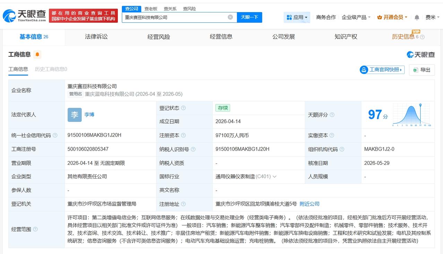The image size is (443, 254).
Task: Expand the 企业级产品 menu
Action: [356, 17]
